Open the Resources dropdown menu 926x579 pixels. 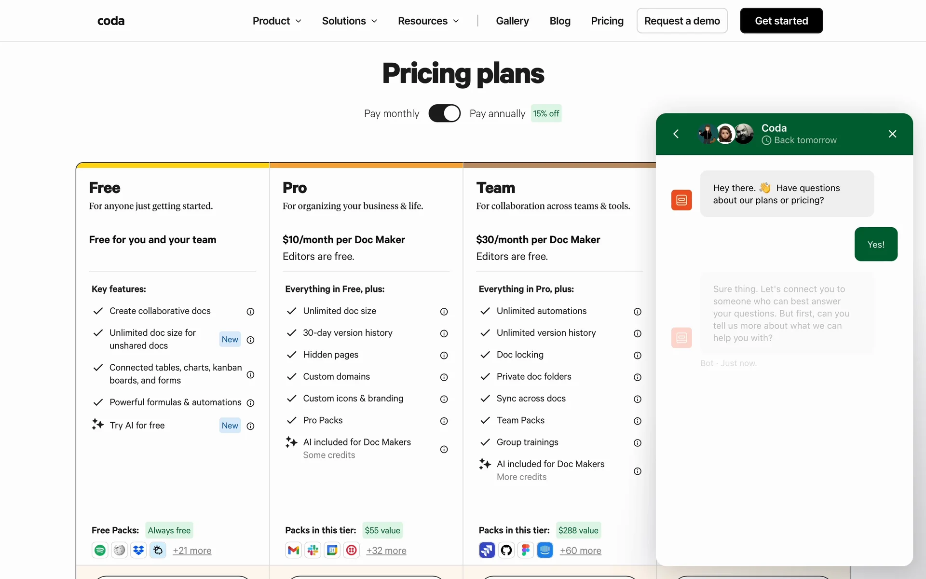click(428, 21)
